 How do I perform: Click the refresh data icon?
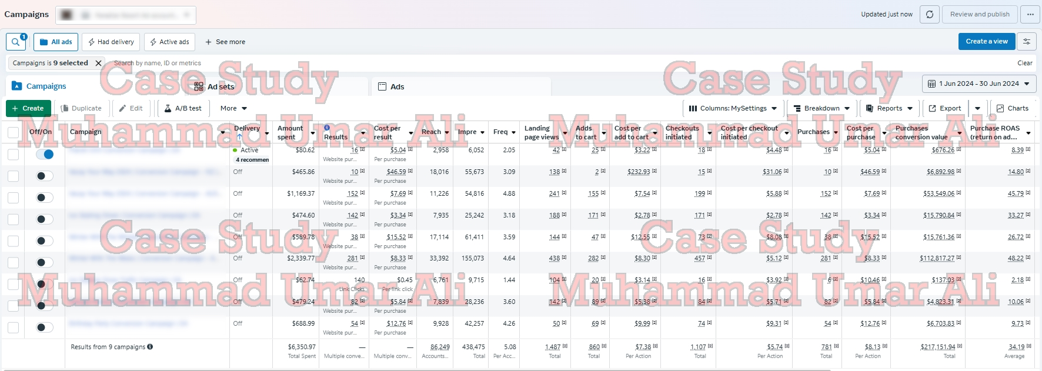click(930, 15)
